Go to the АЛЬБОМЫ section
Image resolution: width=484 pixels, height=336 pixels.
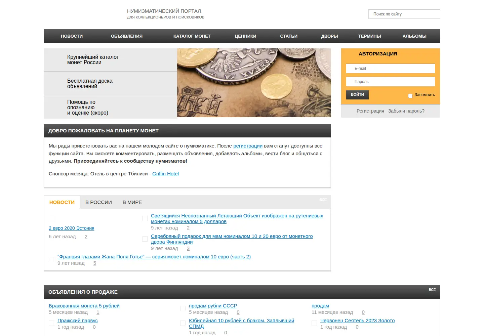414,36
